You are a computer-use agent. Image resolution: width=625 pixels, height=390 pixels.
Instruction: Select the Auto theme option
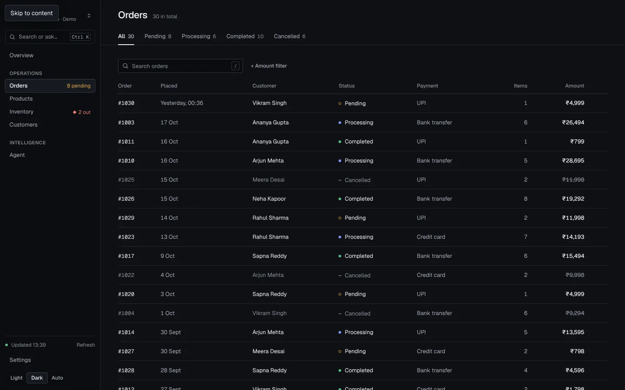coord(57,378)
